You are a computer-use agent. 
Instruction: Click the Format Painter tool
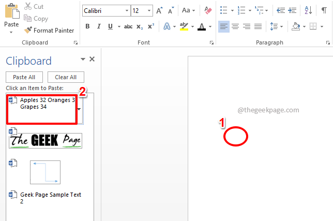click(49, 31)
